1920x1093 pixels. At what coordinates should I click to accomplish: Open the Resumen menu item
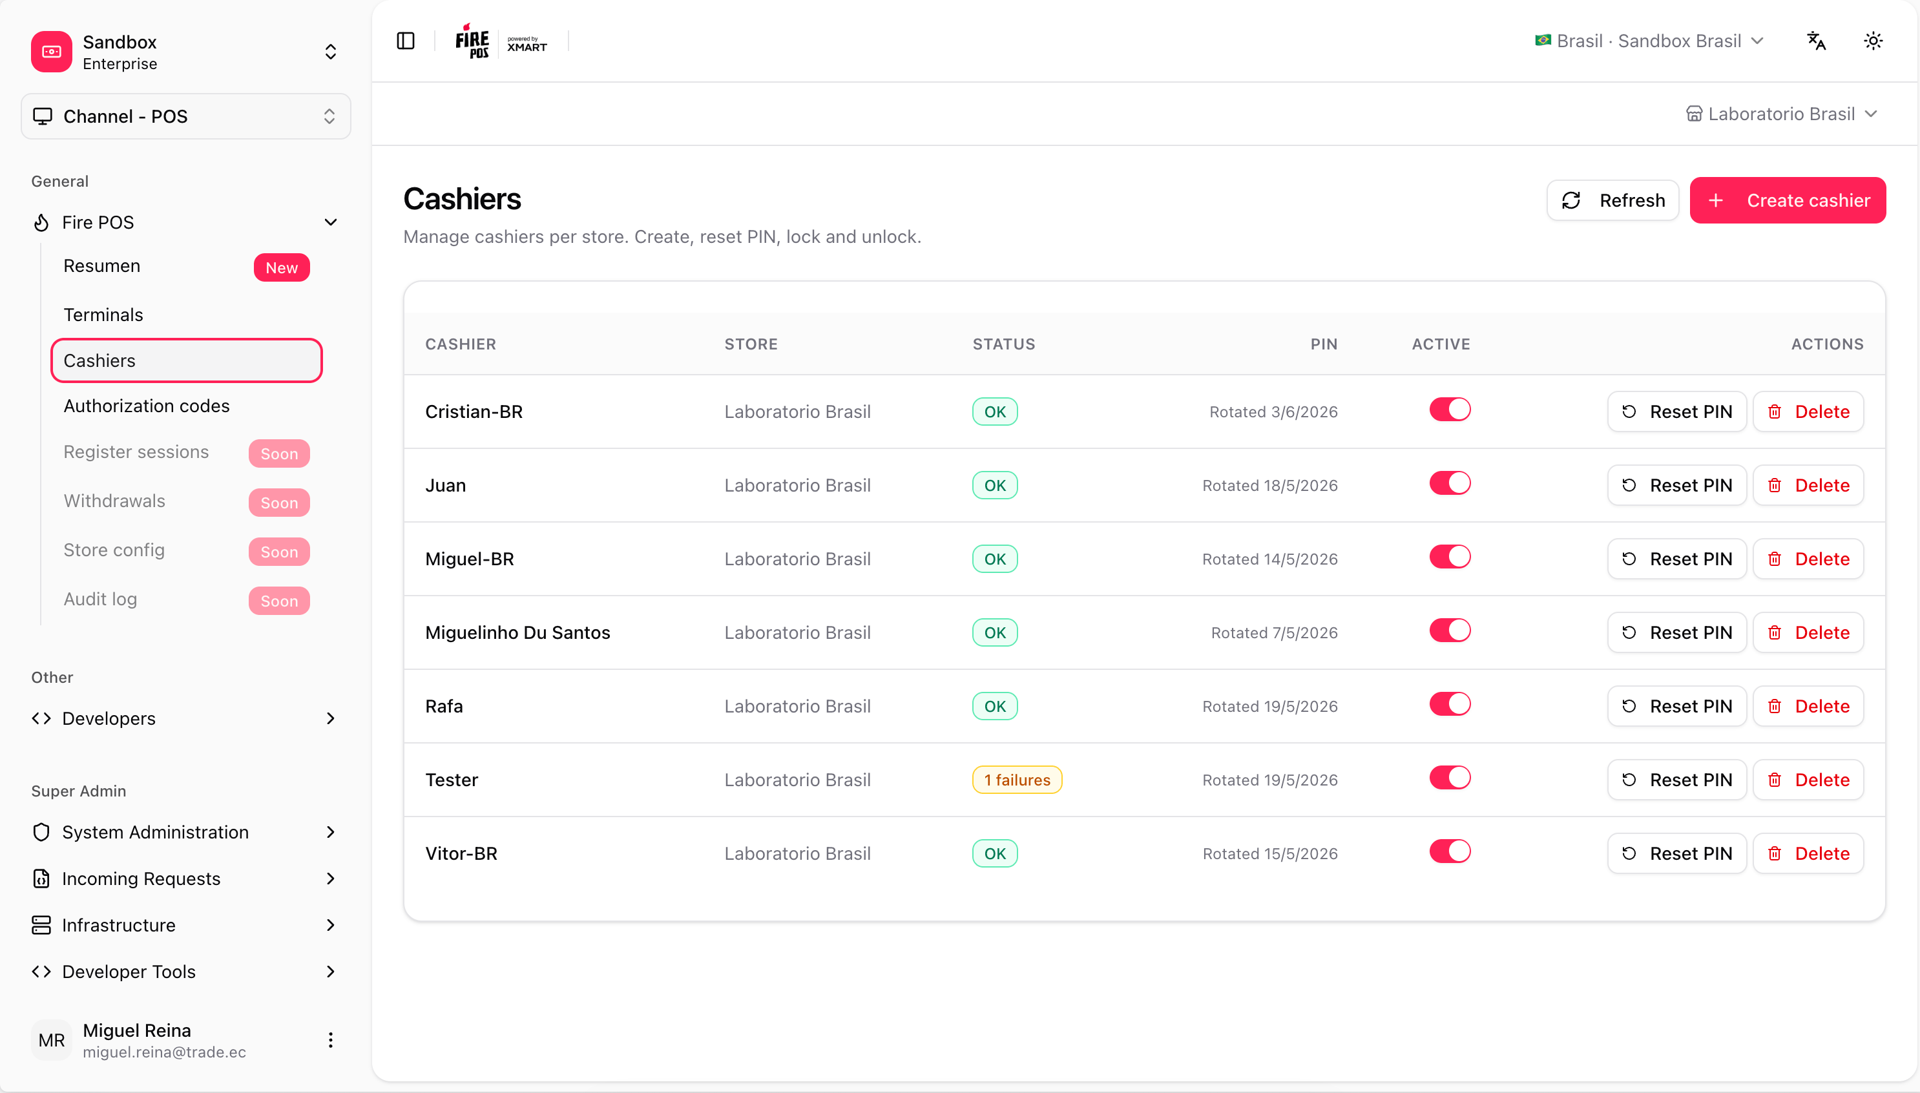(x=186, y=267)
